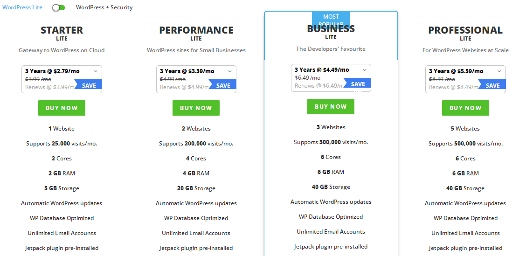Click the Professional Lite plan heading
The width and height of the screenshot is (526, 256).
(x=465, y=30)
